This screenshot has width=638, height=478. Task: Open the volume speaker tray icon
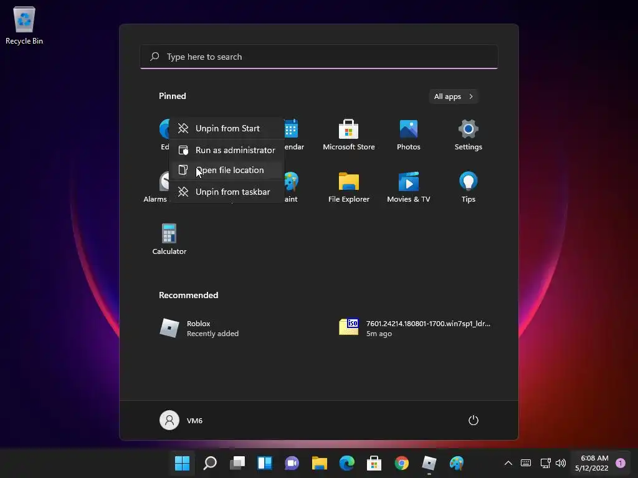pyautogui.click(x=561, y=463)
